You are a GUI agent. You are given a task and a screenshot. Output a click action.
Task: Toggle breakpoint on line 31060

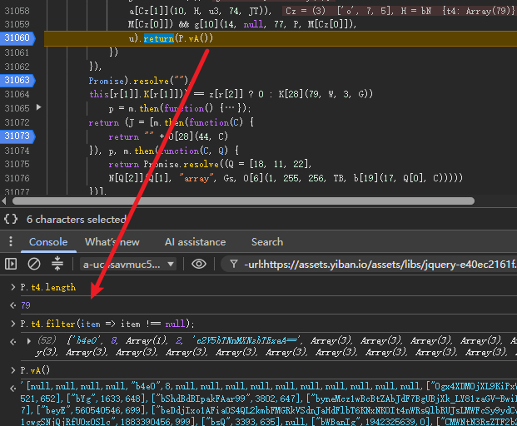coord(17,38)
